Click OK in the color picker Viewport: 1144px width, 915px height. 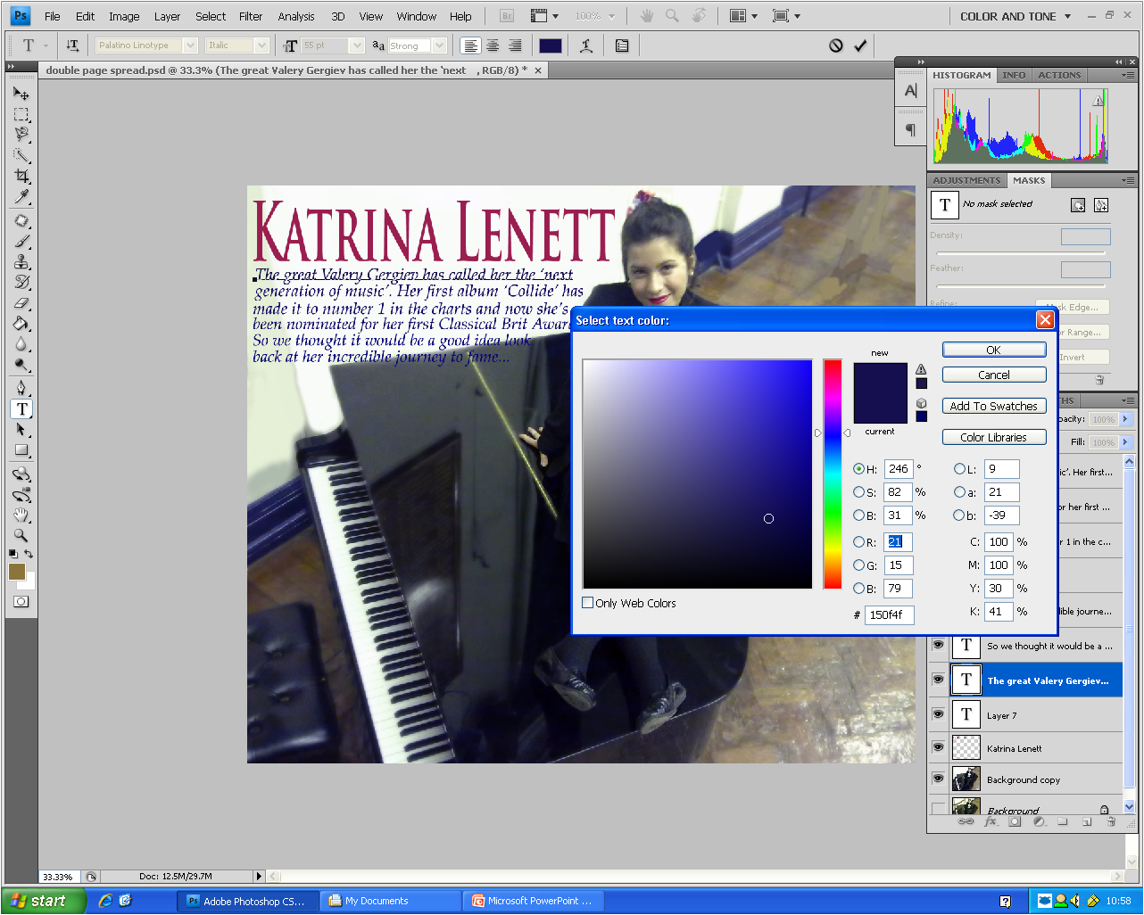coord(994,350)
